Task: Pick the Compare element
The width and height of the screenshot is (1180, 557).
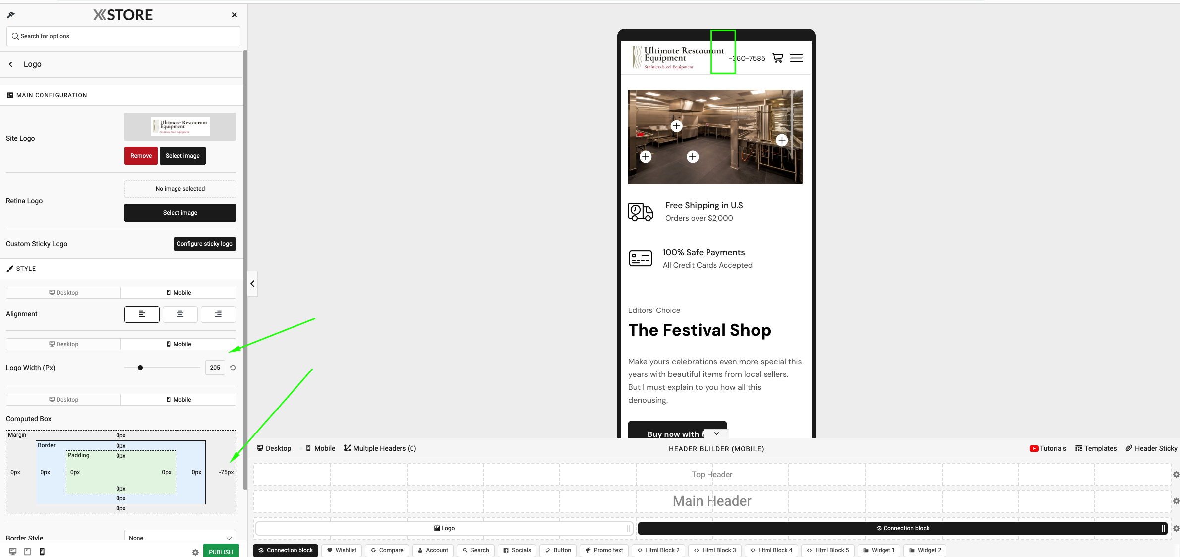Action: (x=387, y=550)
